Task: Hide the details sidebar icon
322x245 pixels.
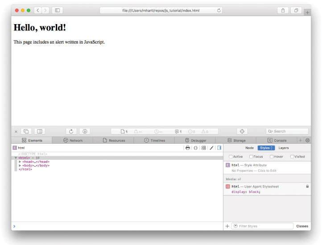Action: coord(219,148)
